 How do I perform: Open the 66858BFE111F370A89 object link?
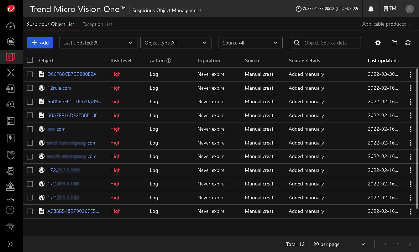click(74, 102)
